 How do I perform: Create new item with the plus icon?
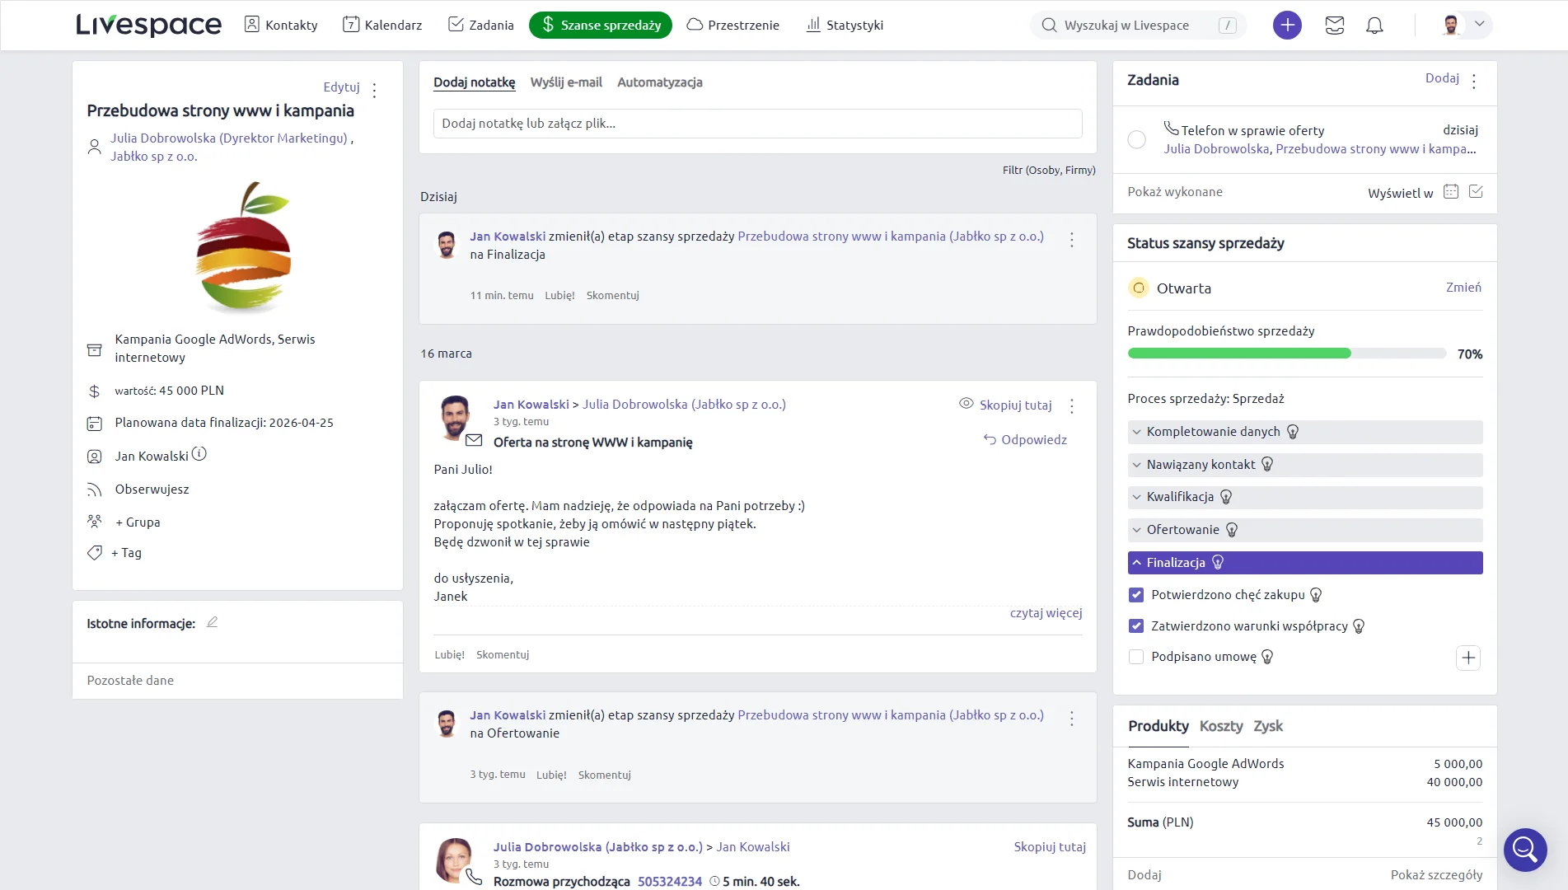coord(1287,26)
